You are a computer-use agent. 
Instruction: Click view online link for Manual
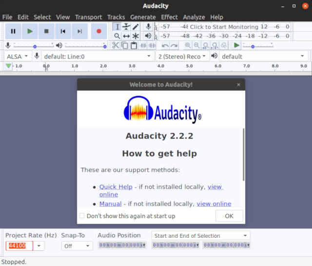coord(214,204)
